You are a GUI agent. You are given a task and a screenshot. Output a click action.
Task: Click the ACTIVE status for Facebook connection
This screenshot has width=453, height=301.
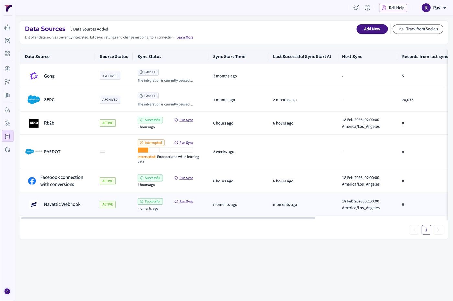(107, 181)
